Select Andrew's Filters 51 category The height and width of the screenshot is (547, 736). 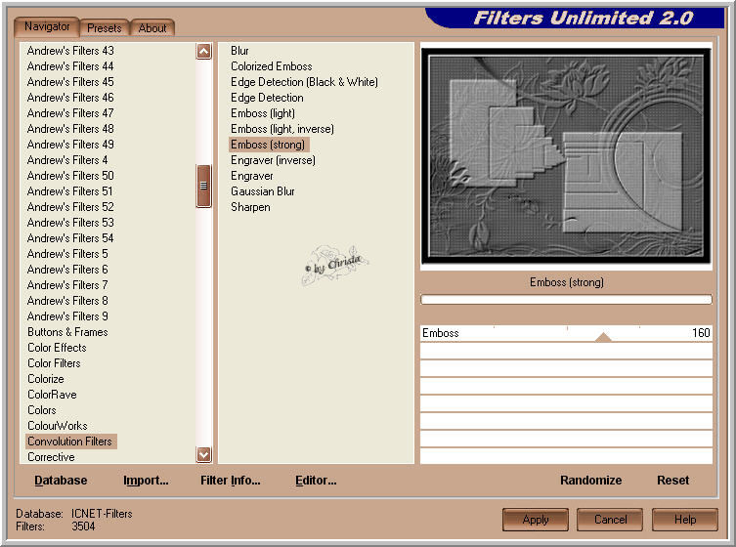click(70, 191)
